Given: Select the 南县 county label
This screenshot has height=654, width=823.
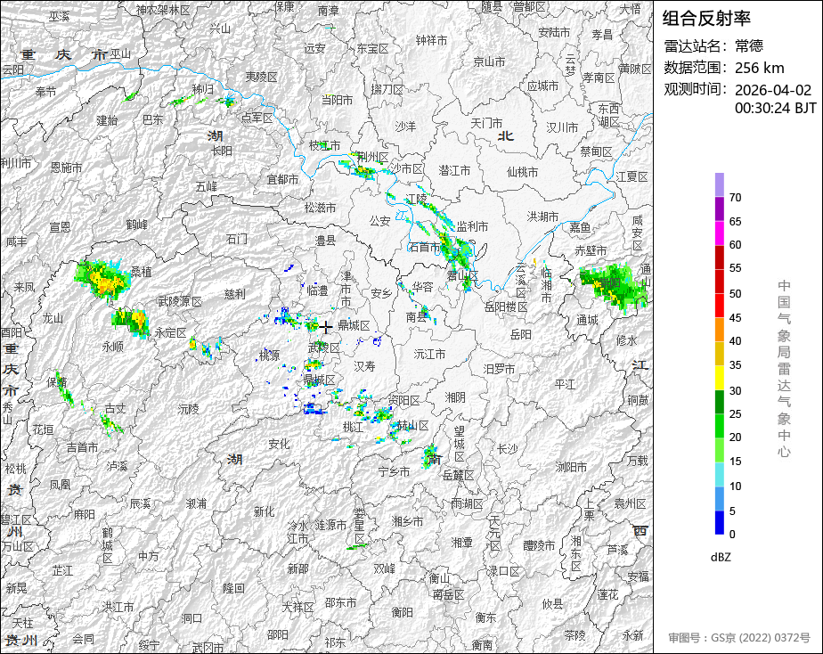Looking at the screenshot, I should [416, 317].
